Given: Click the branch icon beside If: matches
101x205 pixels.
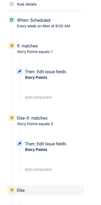Looking at the screenshot, I should click(x=12, y=46).
